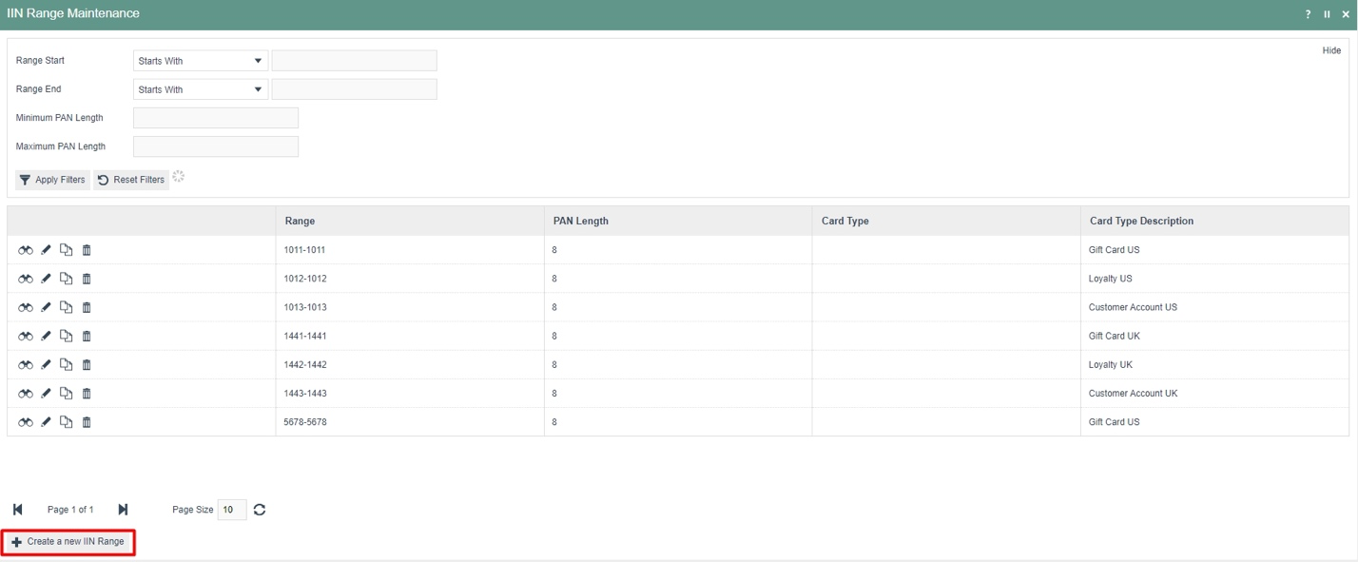
Task: Jump to the first page of results
Action: pos(17,509)
